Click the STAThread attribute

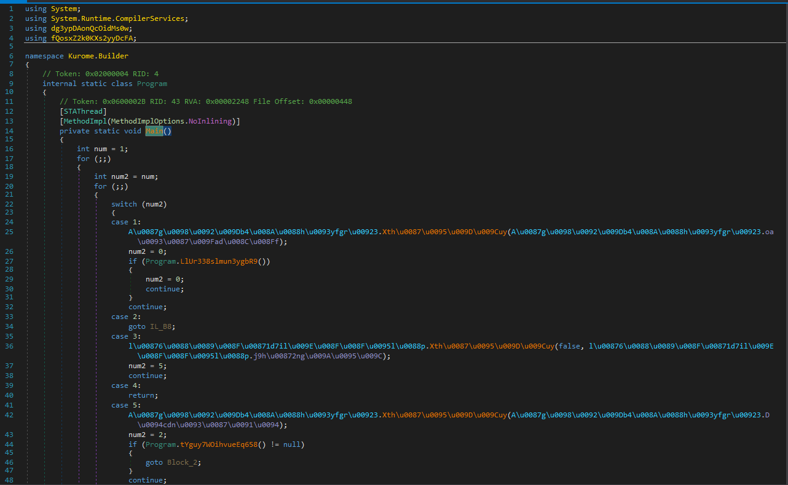click(x=83, y=111)
